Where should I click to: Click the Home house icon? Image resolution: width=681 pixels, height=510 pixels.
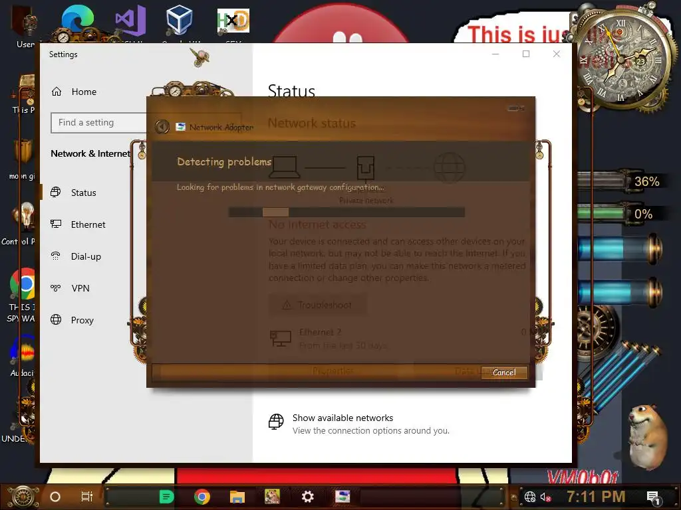point(57,92)
